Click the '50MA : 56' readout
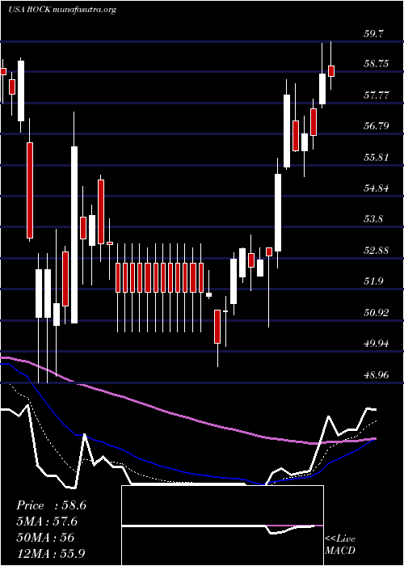Image resolution: width=404 pixels, height=566 pixels. click(45, 538)
